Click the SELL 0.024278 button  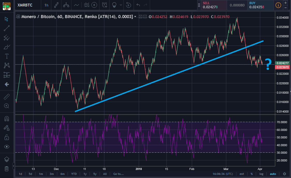coord(214,5)
